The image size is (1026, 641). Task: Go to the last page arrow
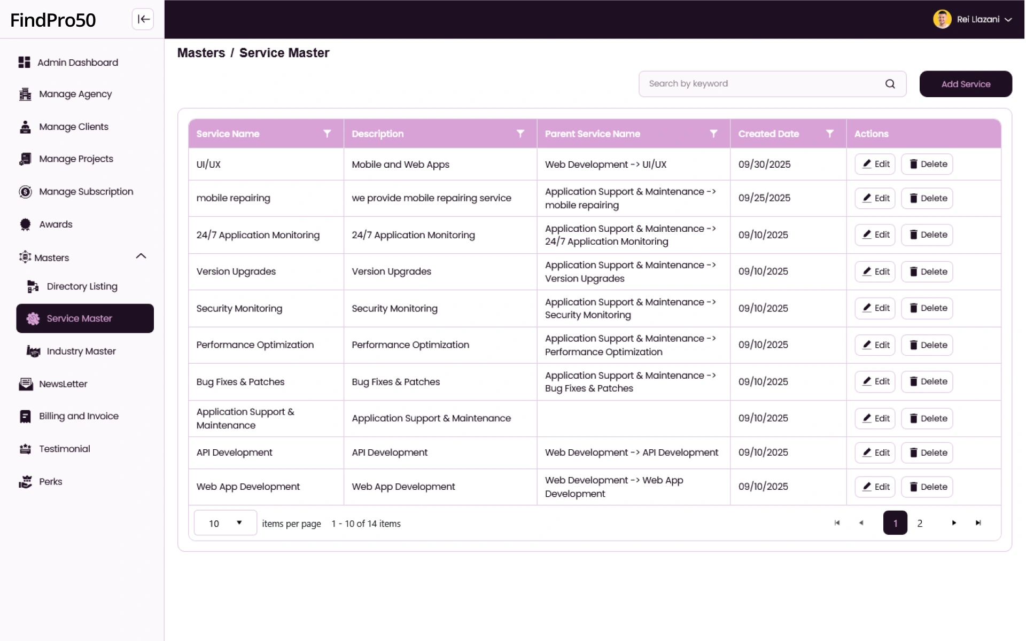click(x=978, y=523)
